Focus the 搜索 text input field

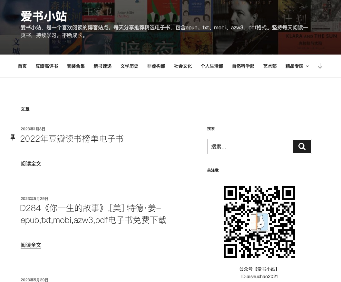tap(250, 146)
